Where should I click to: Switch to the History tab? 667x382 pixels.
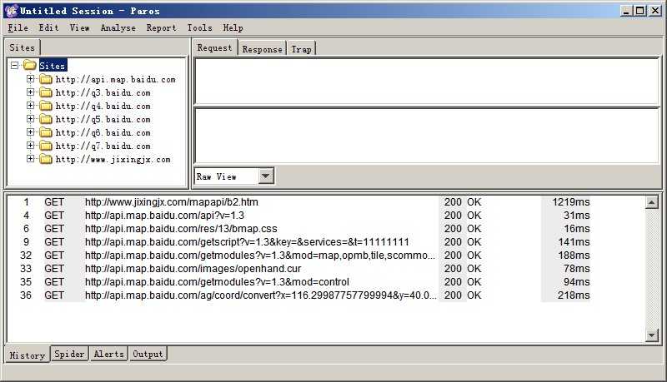click(28, 355)
